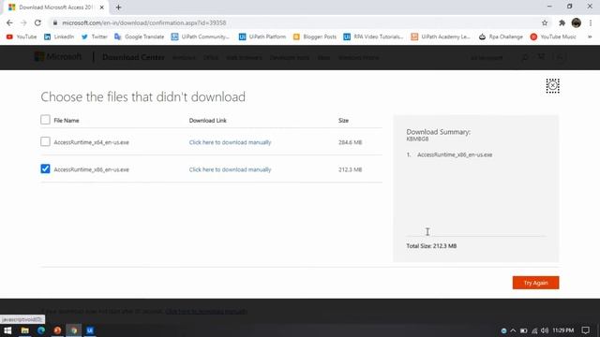Click the Download Summary heading
Image resolution: width=600 pixels, height=337 pixels.
[439, 132]
